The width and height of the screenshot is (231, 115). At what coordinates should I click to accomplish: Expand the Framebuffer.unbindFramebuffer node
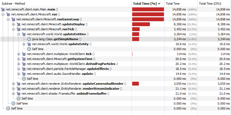[14, 94]
